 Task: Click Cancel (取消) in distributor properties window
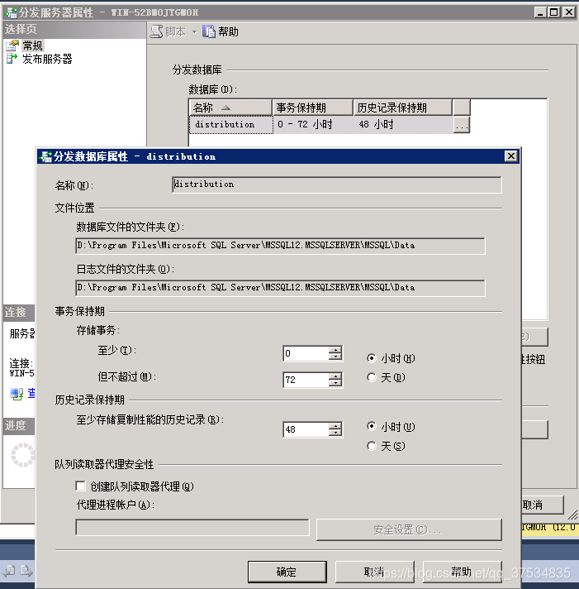pos(542,505)
